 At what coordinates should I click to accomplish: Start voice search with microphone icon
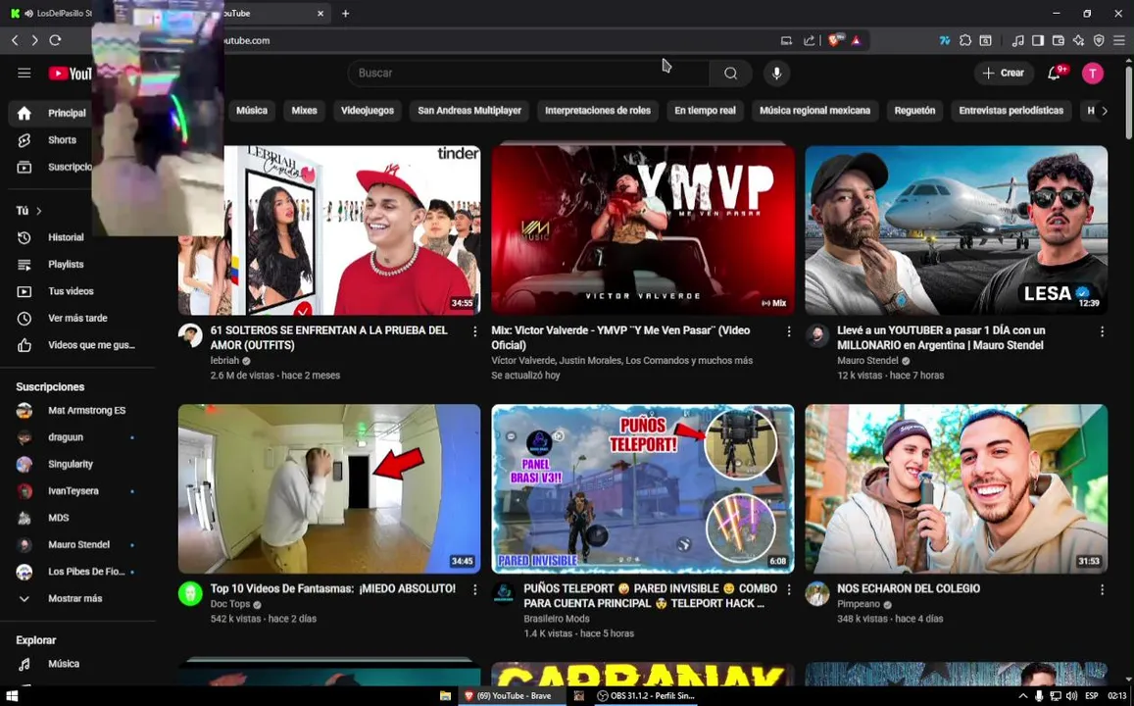tap(776, 74)
